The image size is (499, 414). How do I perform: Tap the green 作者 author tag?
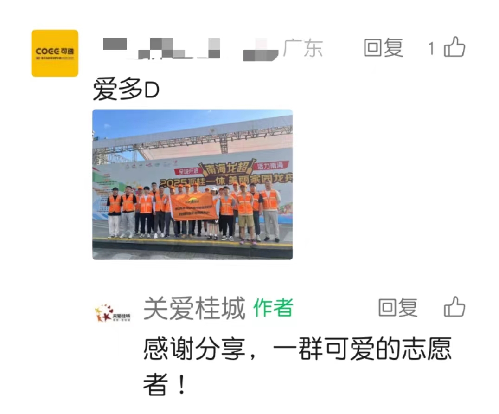point(273,308)
